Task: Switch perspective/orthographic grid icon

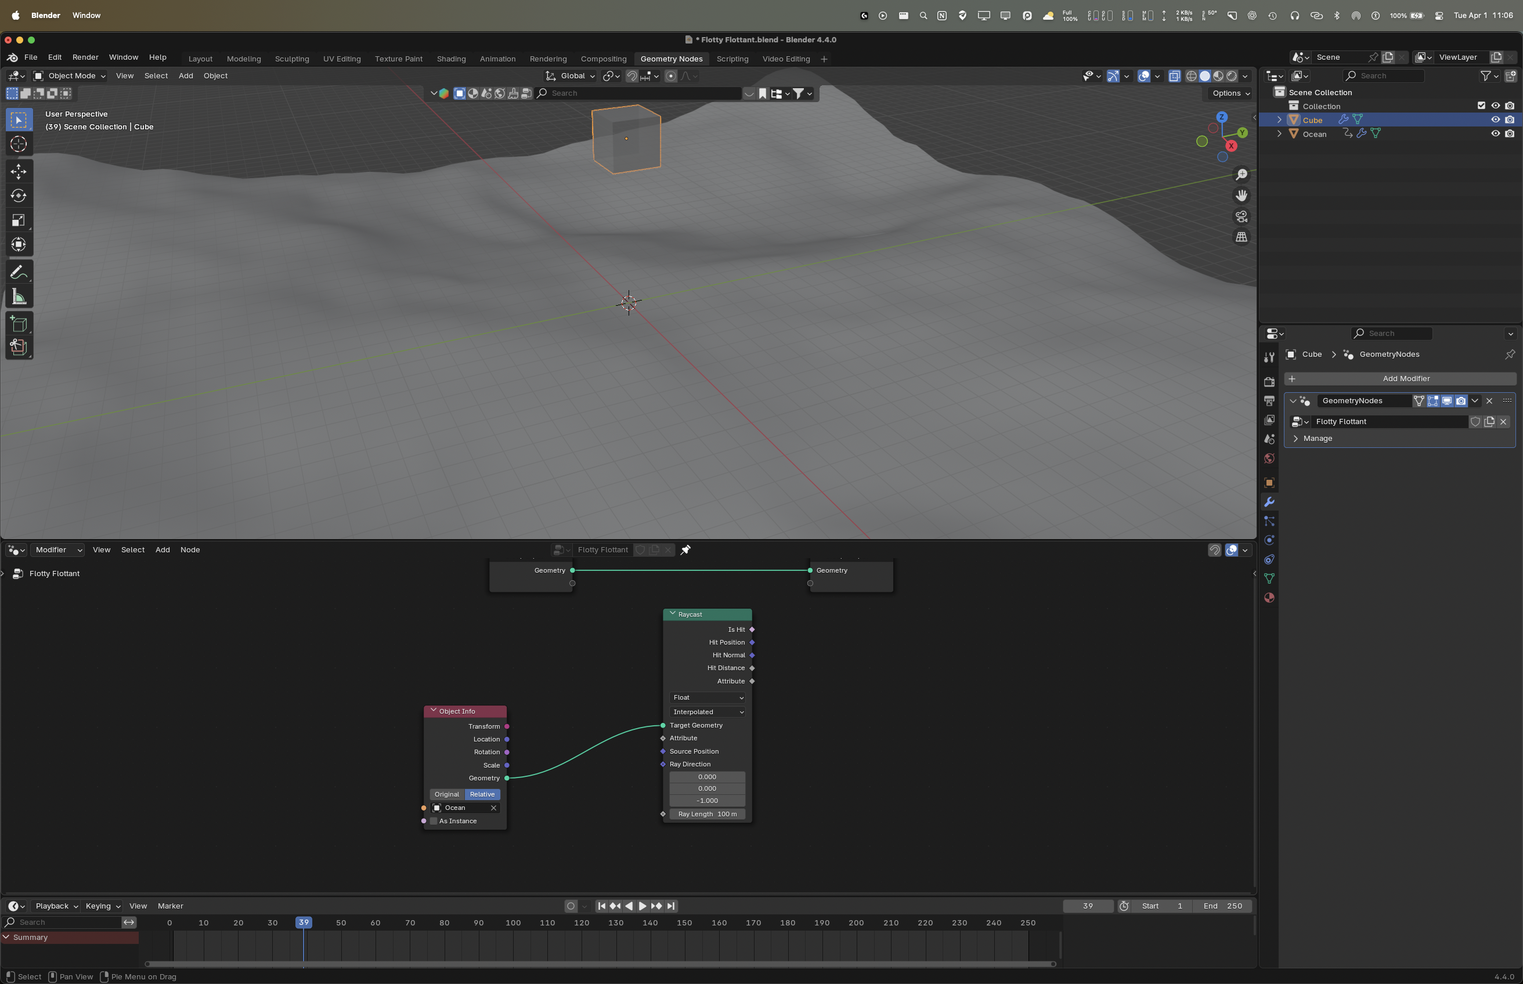Action: 1241,237
